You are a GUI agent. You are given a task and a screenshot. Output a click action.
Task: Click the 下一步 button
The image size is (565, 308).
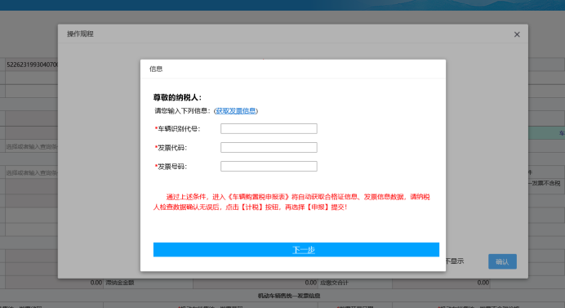coord(296,249)
